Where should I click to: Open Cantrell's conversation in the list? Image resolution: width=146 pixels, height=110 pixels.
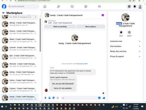click(x=20, y=49)
